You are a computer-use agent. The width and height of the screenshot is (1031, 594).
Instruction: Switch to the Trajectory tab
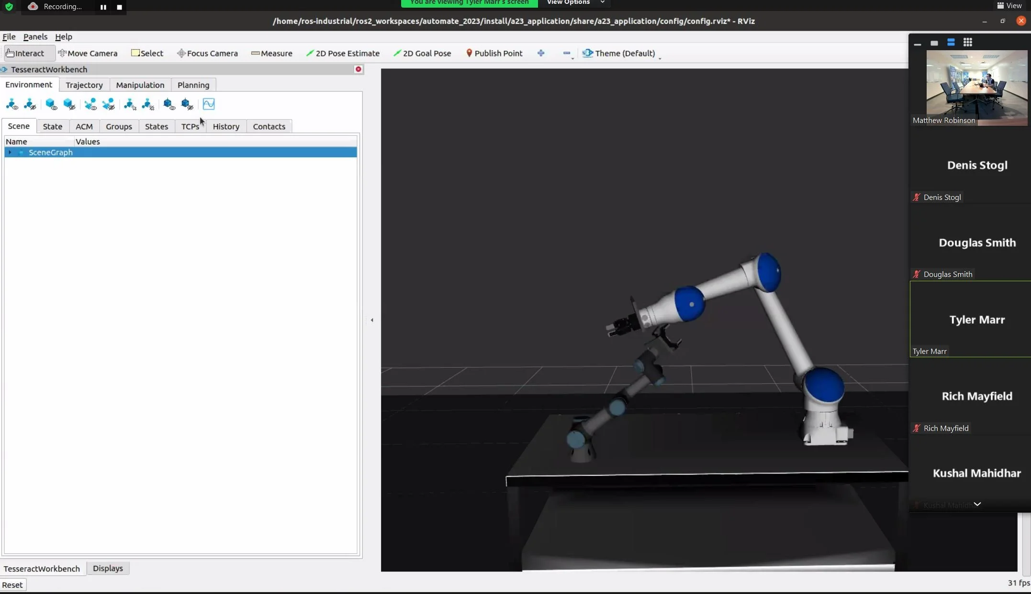[x=84, y=85]
